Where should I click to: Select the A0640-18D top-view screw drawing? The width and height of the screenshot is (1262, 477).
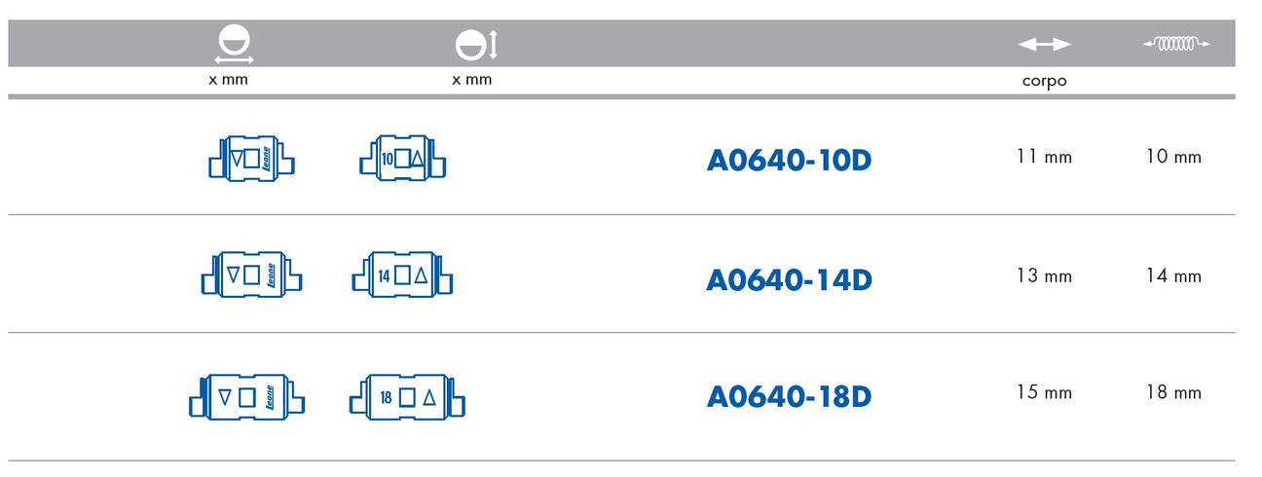click(x=247, y=397)
